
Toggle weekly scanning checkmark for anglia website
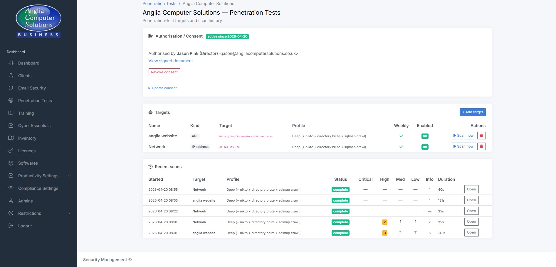pyautogui.click(x=401, y=136)
